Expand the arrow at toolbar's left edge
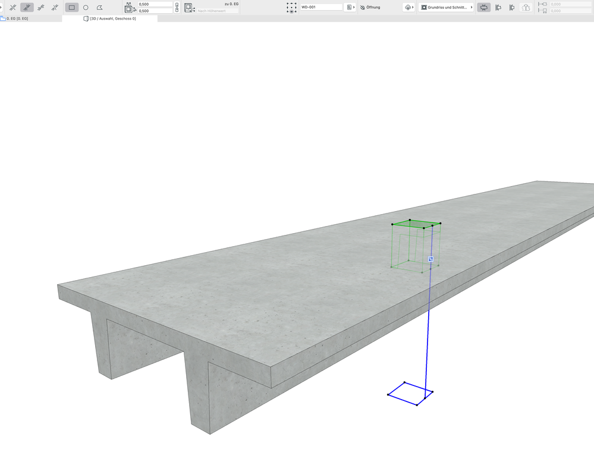This screenshot has height=452, width=594. (1, 7)
